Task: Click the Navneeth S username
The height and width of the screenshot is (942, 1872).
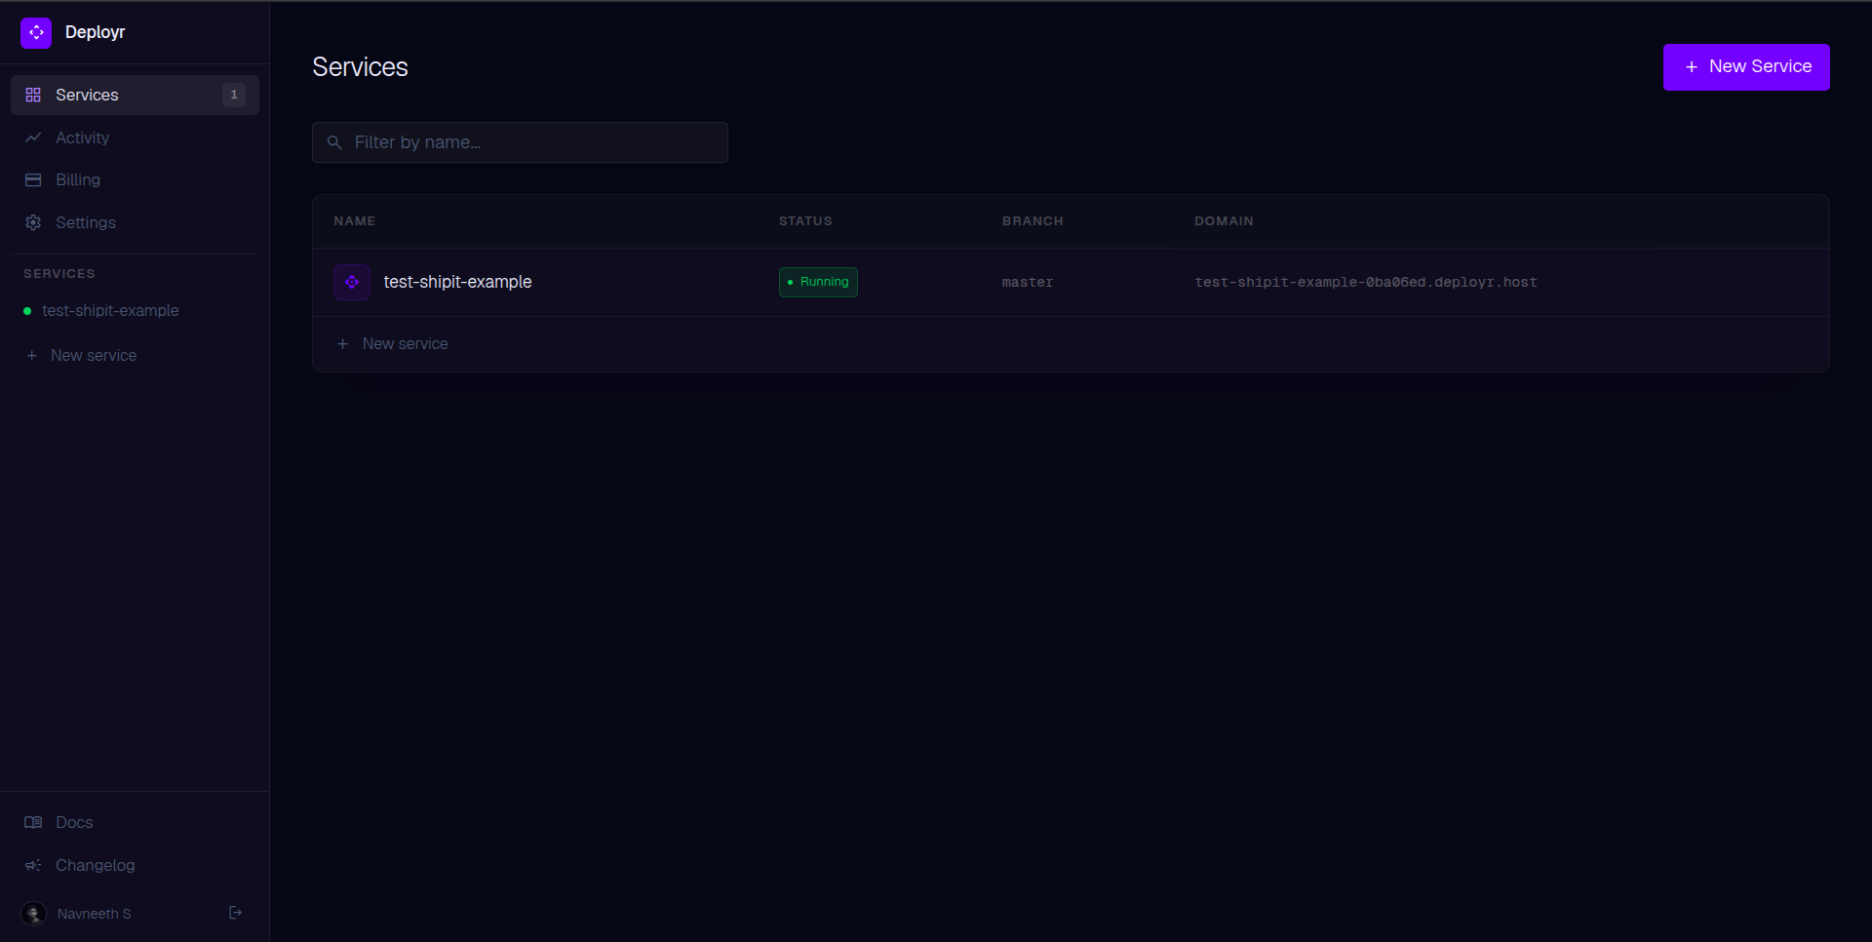Action: [x=94, y=914]
